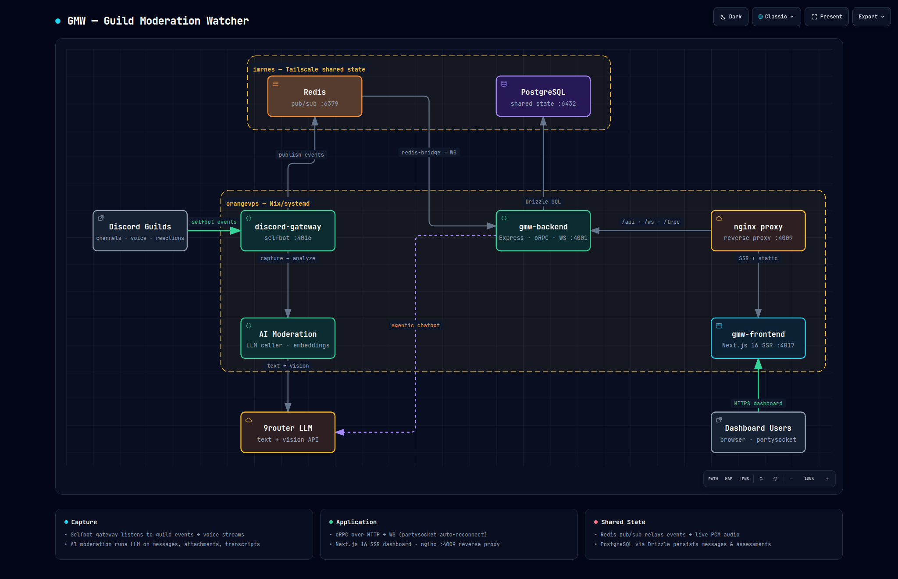Select the gmw-backend node

click(543, 231)
